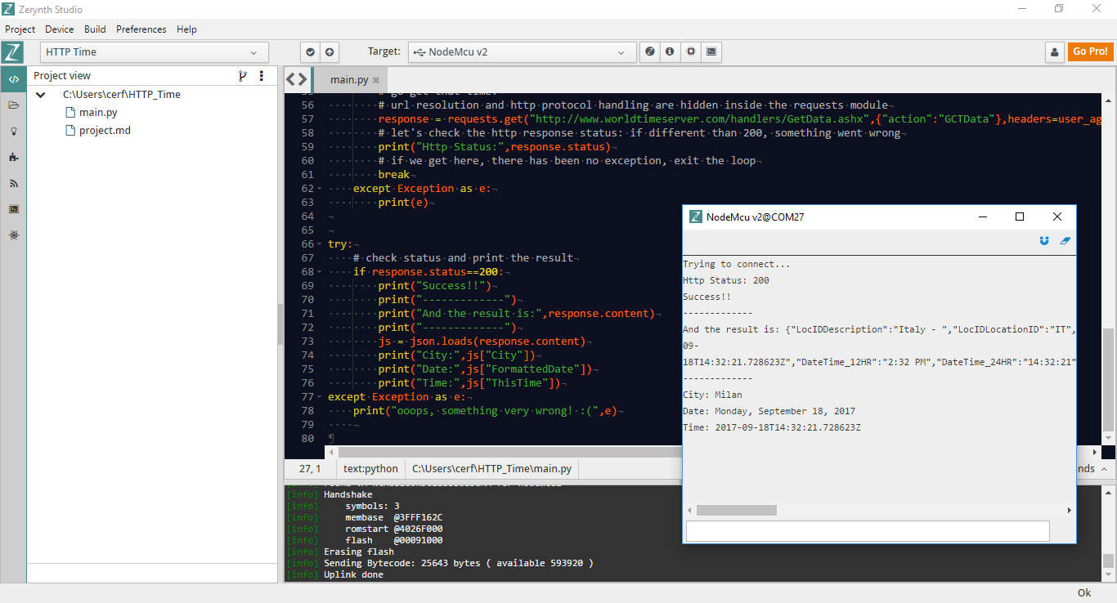
Task: Open the puzzle-piece packages sidebar icon
Action: pyautogui.click(x=13, y=157)
